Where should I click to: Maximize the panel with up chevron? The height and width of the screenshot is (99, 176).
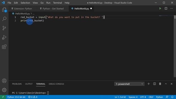click(x=166, y=84)
